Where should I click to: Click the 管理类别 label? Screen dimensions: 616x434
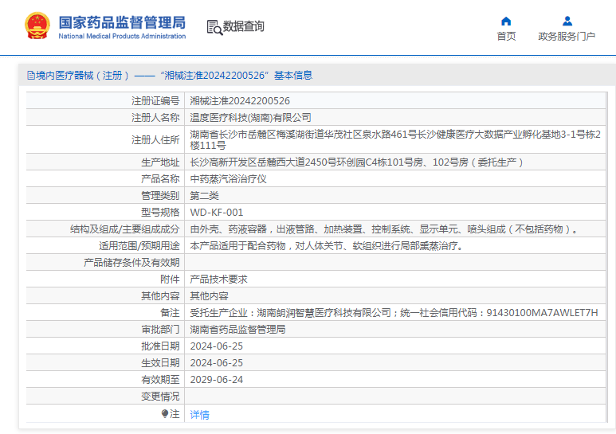point(160,195)
